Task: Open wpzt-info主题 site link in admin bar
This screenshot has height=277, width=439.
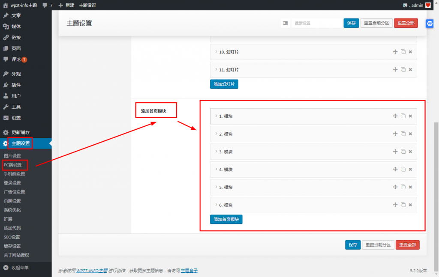Action: click(20, 5)
